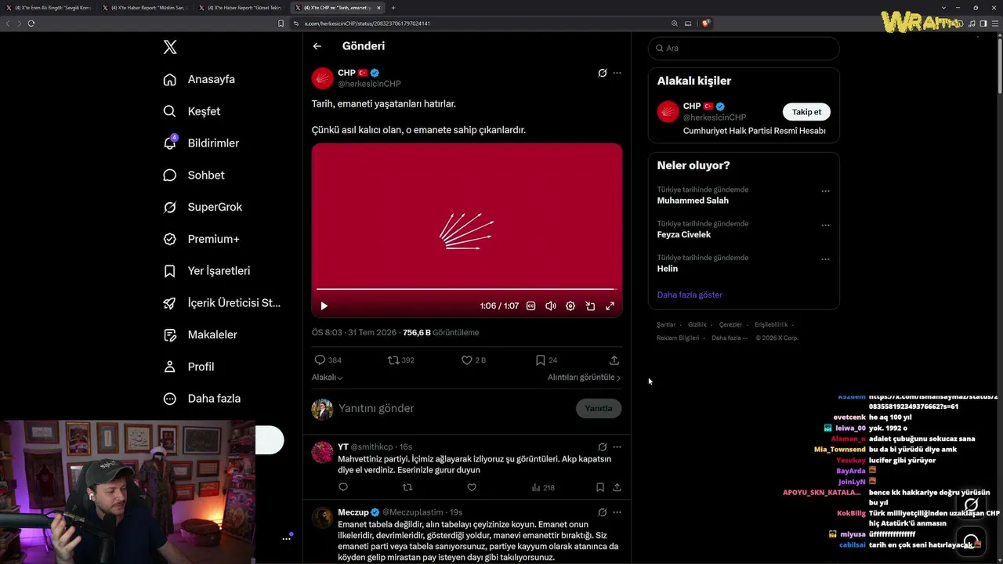Screen dimensions: 1003x564
Task: Open Brave Shields icon in the address bar
Action: (x=705, y=23)
